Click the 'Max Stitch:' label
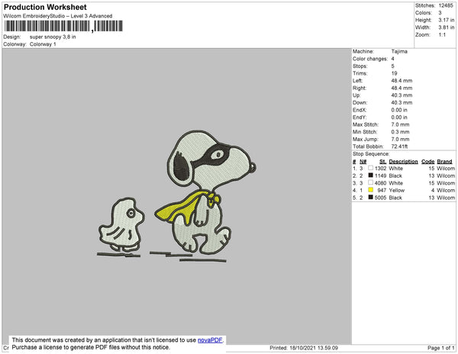Viewport: 458px width, 354px height. pyautogui.click(x=366, y=124)
